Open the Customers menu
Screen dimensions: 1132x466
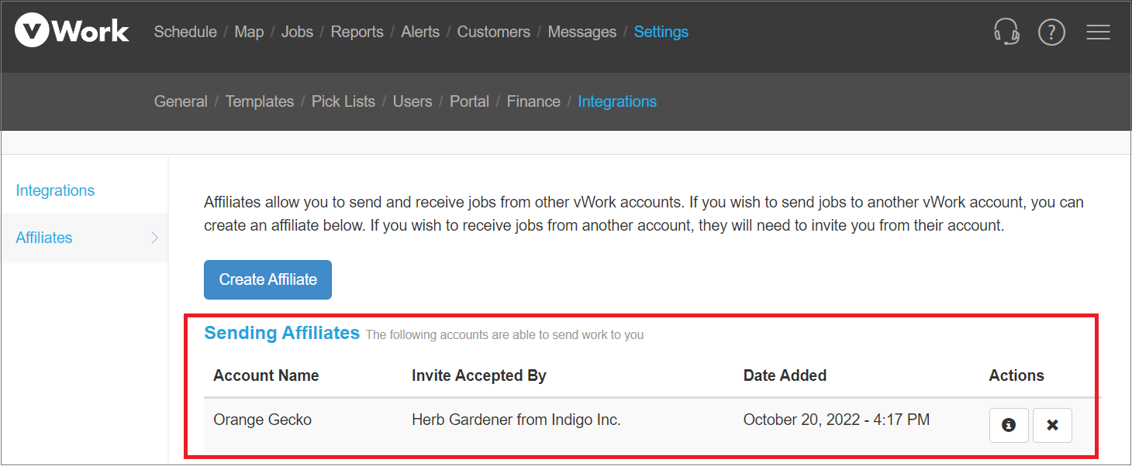coord(494,32)
